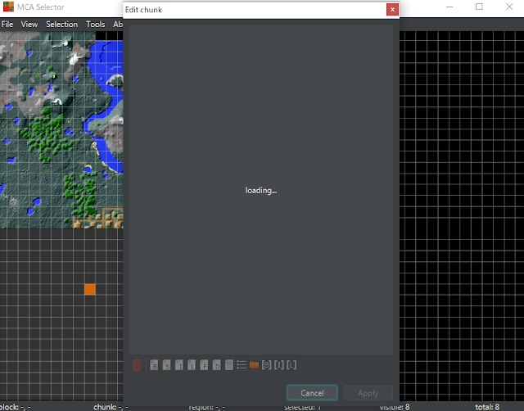
Task: Open the View menu
Action: pos(29,25)
